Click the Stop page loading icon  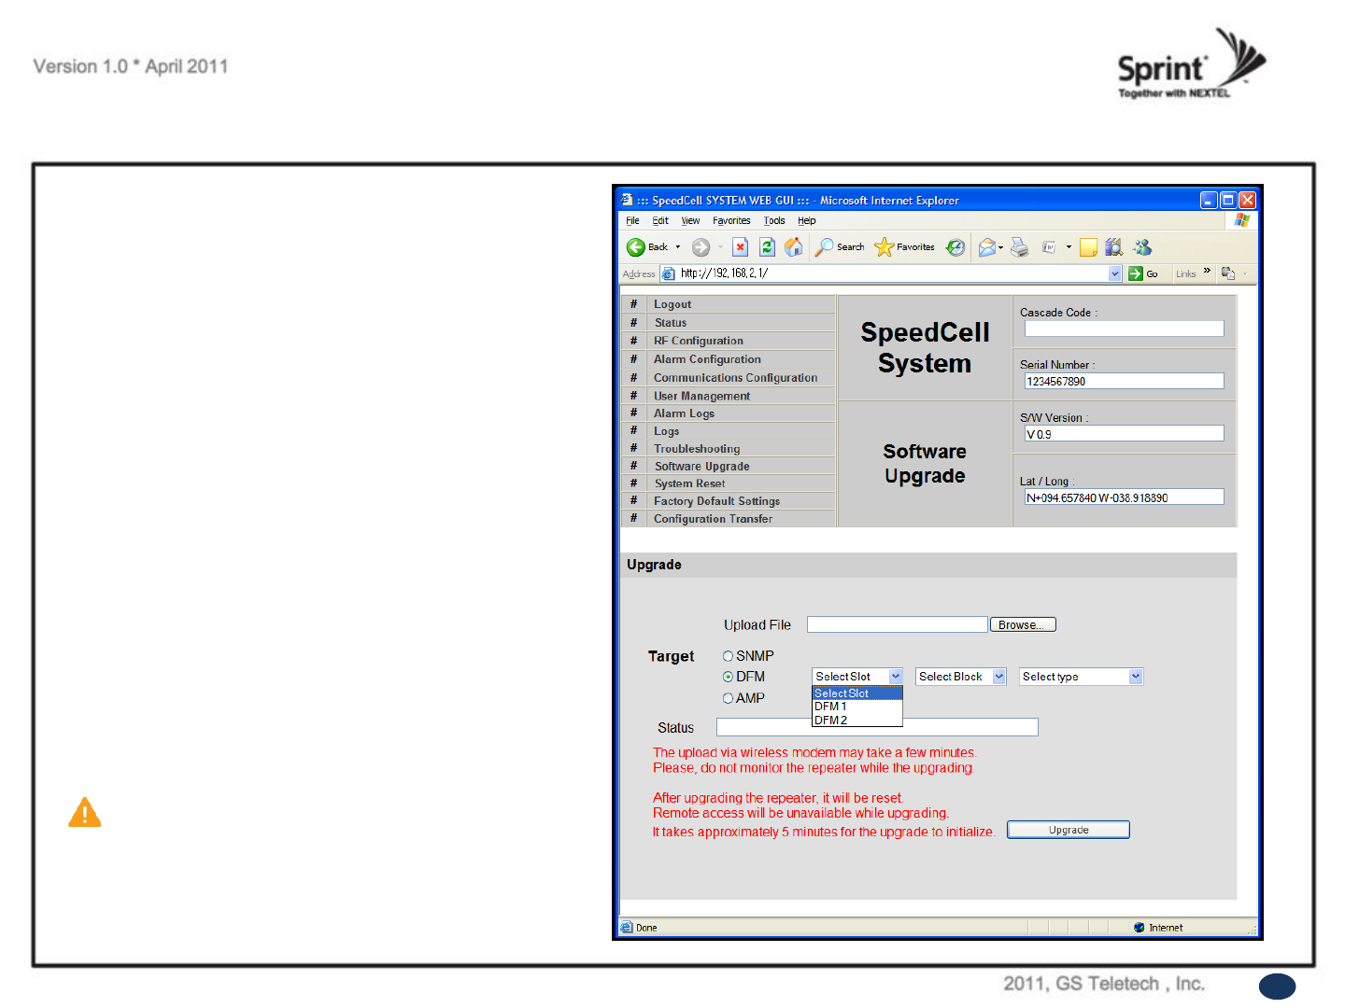(x=740, y=247)
